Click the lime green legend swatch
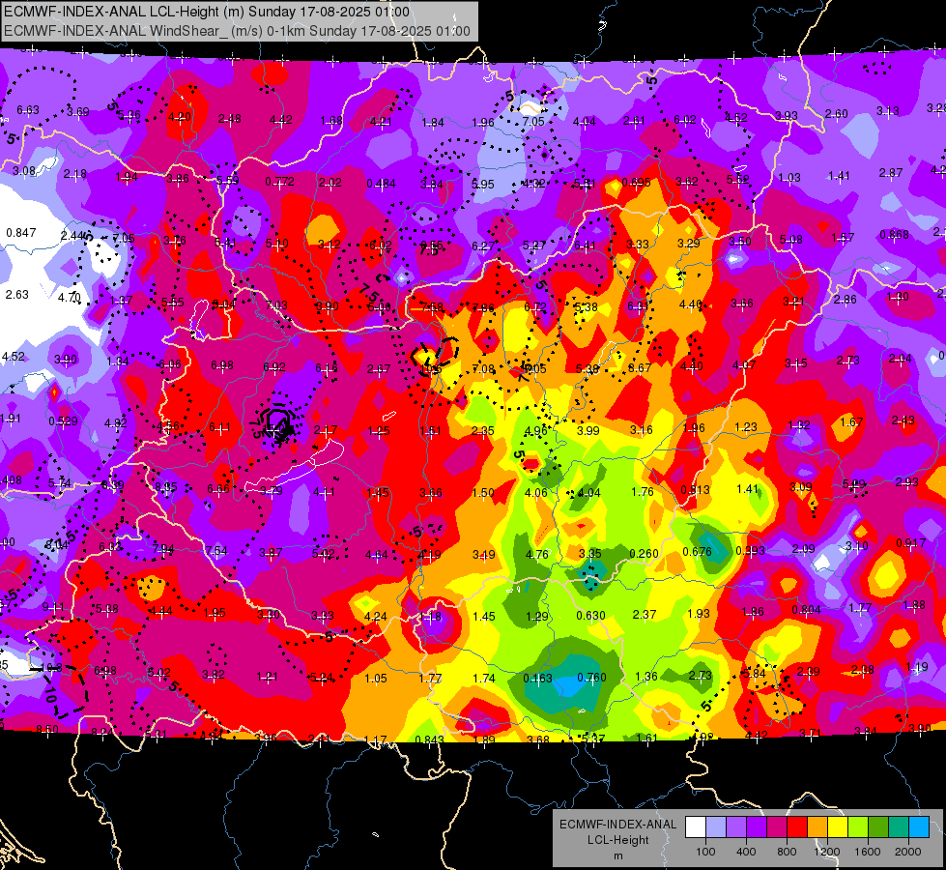 click(x=858, y=827)
